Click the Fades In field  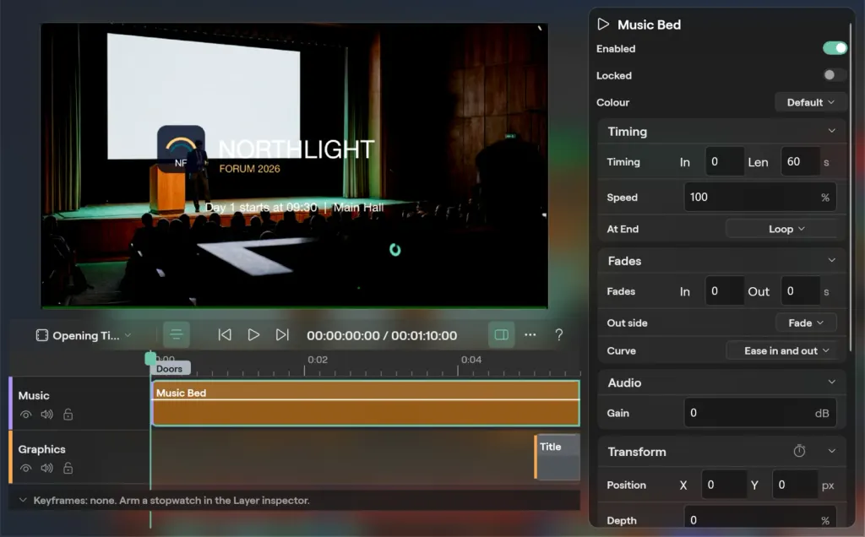pos(724,291)
